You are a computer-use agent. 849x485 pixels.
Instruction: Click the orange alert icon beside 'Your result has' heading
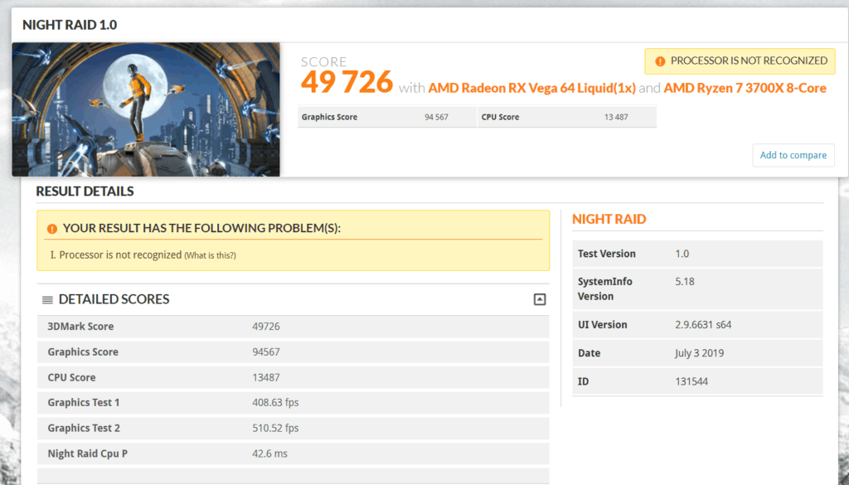(51, 228)
